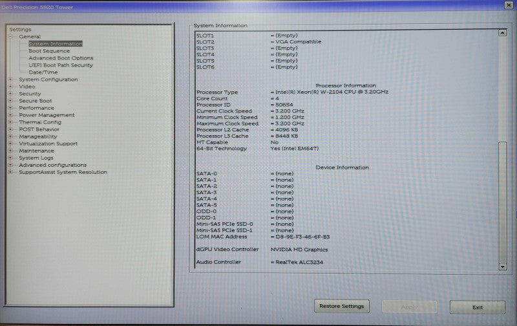Image resolution: width=517 pixels, height=326 pixels.
Task: Select the Secure Boot label
Action: coord(36,101)
